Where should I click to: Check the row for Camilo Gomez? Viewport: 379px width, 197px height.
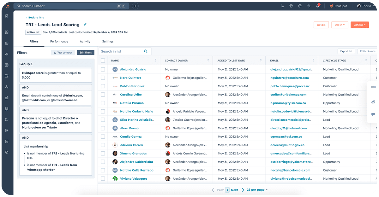pos(103,136)
